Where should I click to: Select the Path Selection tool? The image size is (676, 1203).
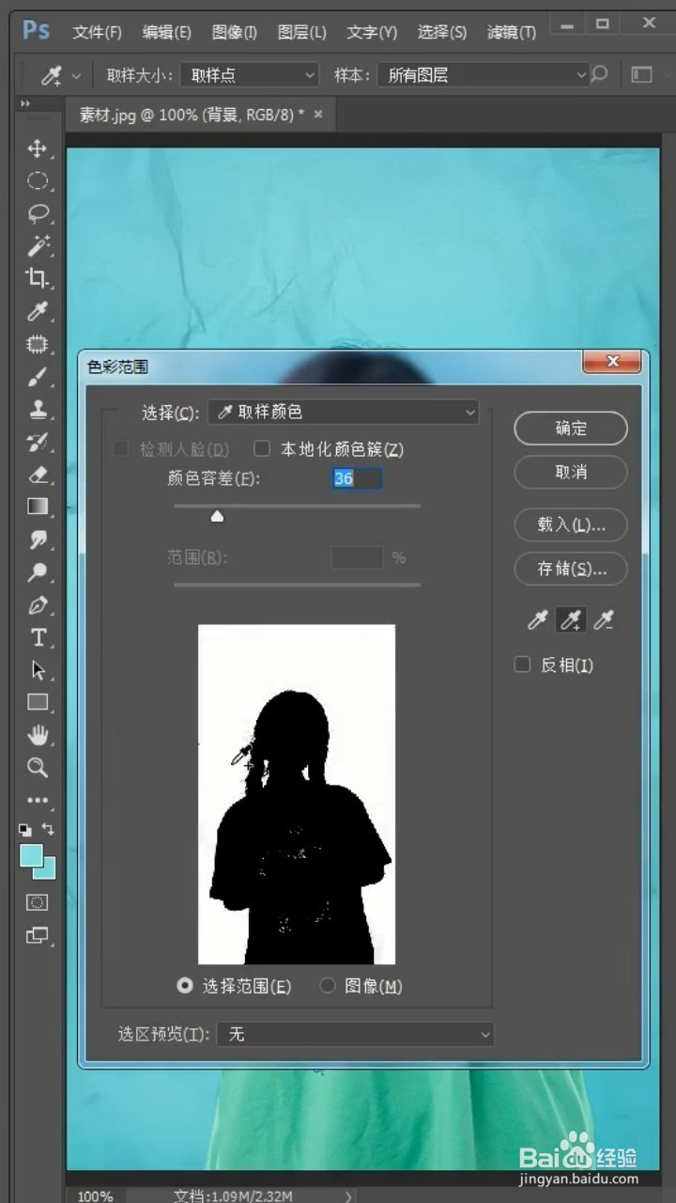[38, 670]
